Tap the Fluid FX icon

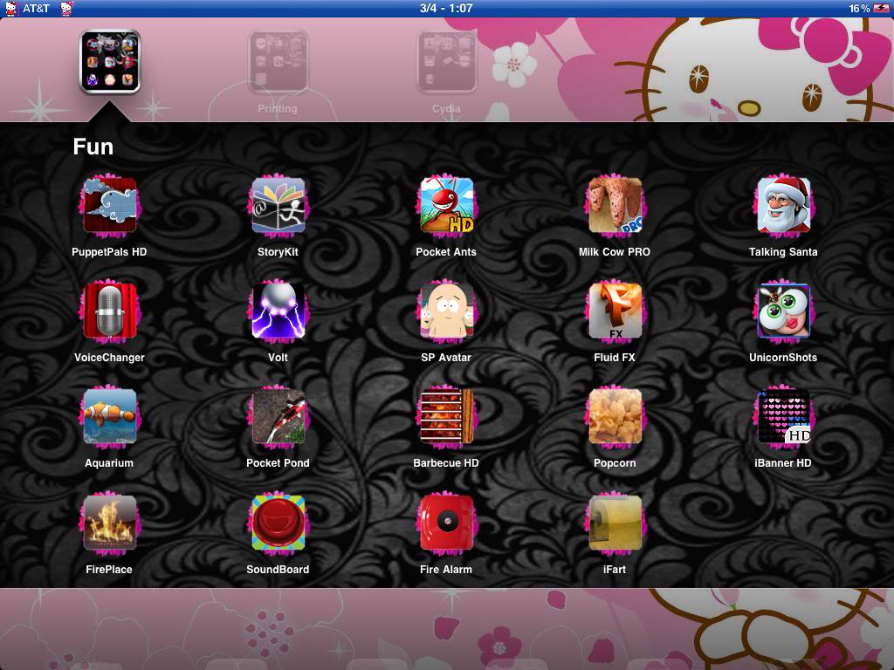615,311
